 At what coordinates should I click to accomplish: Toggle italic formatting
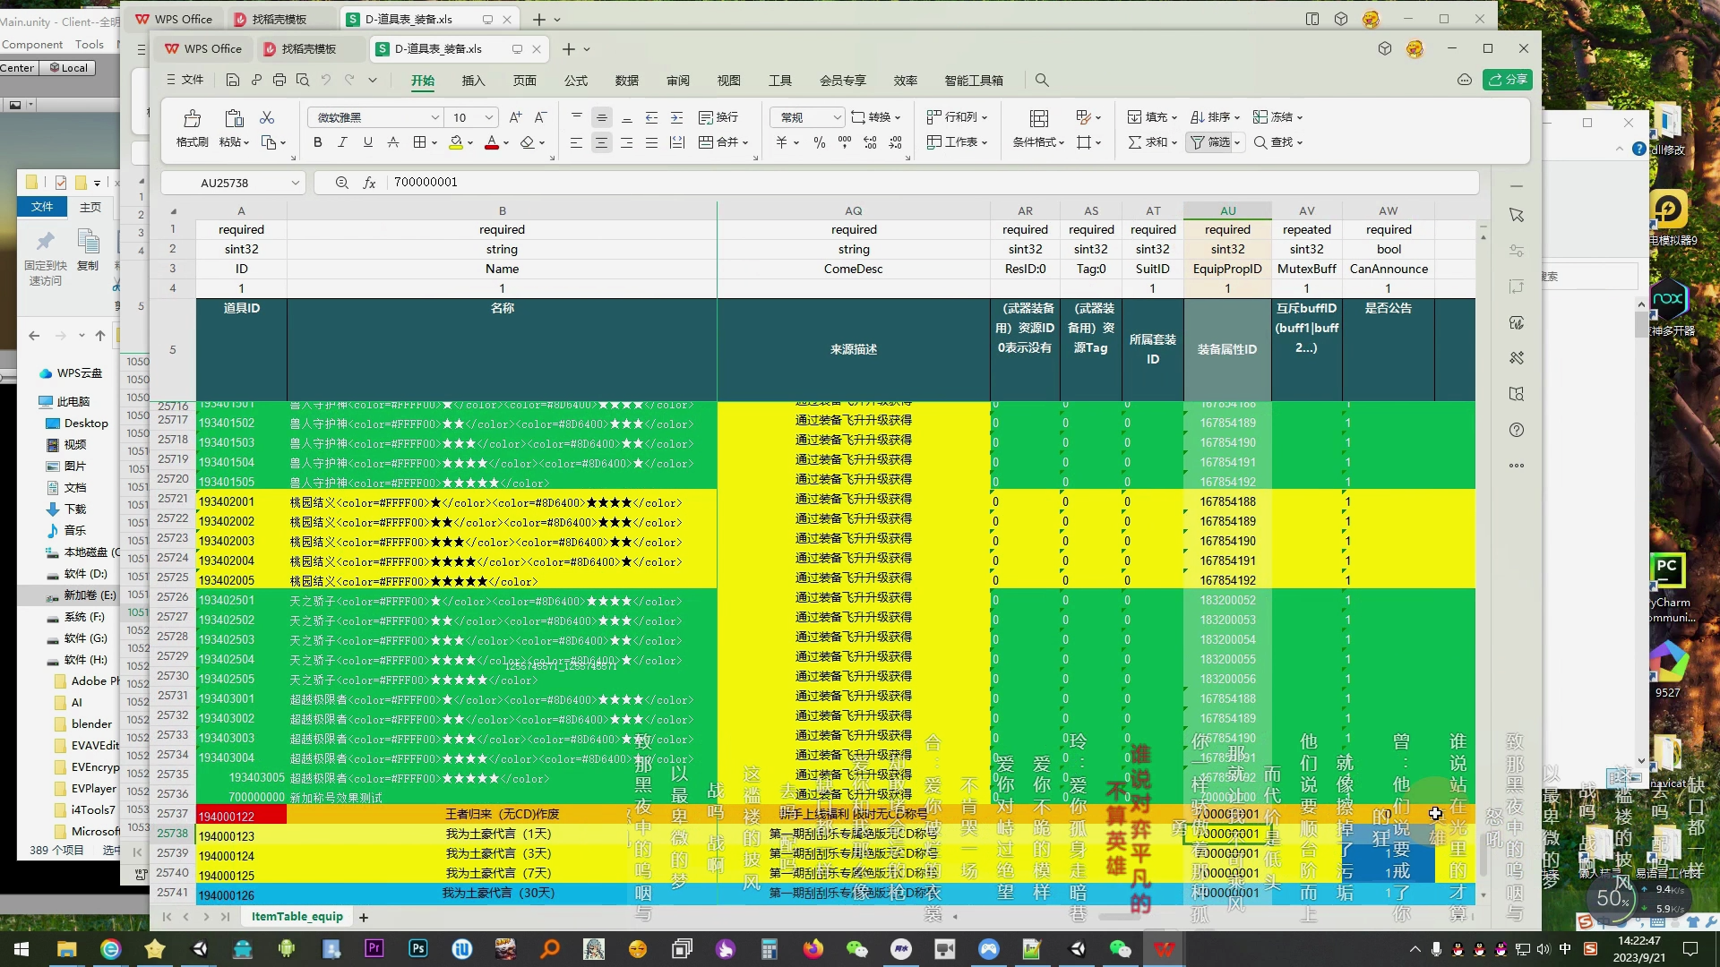(342, 142)
